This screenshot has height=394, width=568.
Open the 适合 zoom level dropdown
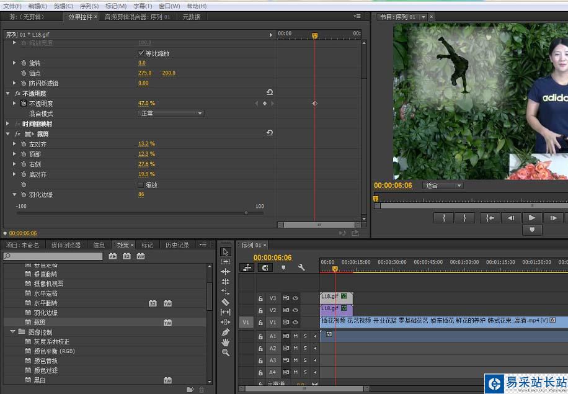pos(443,186)
